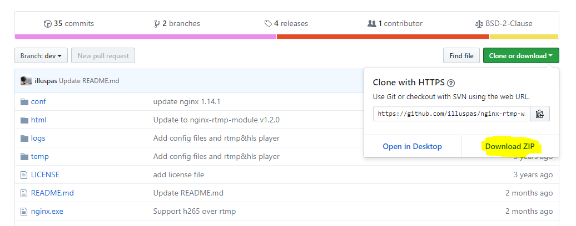Open the illuspas author profile link
This screenshot has height=226, width=576.
(x=46, y=81)
